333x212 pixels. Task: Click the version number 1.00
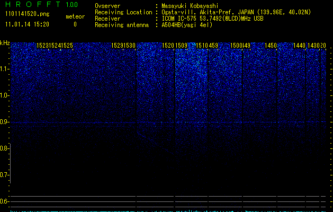tap(72, 5)
